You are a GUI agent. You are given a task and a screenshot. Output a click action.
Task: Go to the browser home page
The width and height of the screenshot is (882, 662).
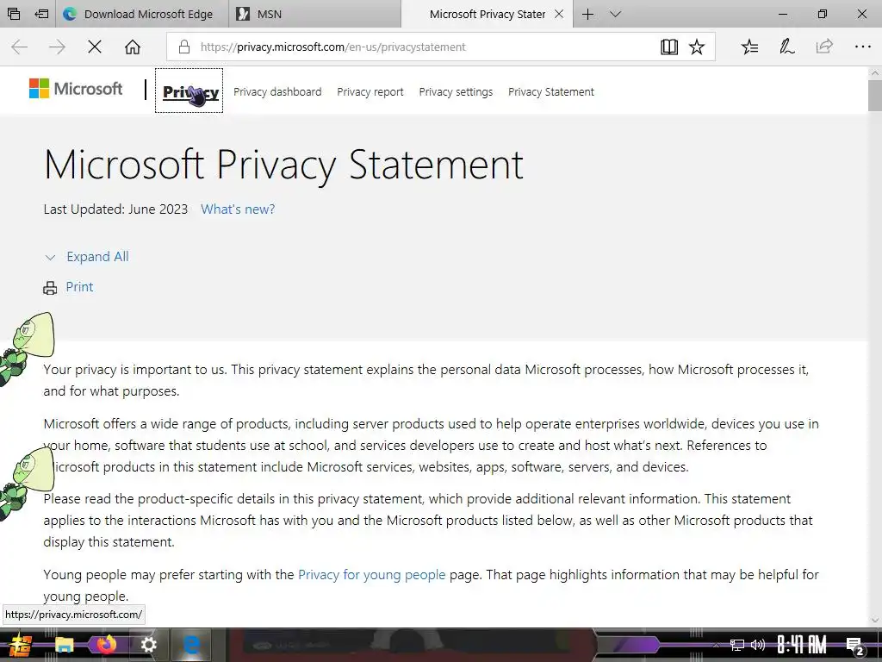point(133,47)
